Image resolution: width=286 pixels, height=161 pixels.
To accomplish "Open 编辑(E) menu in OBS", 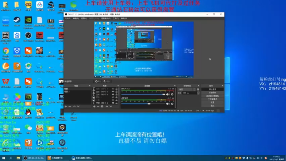I will click(75, 19).
